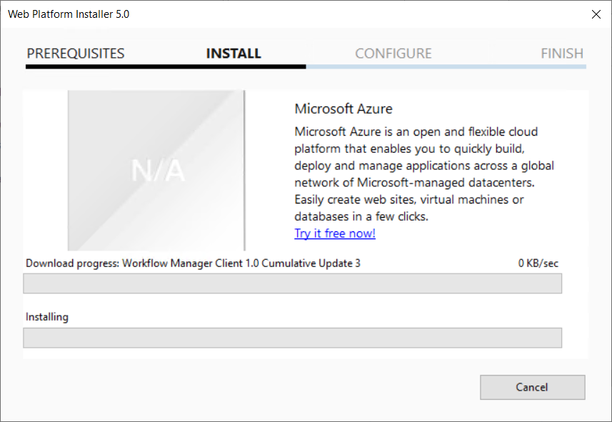Select the INSTALL step heading

234,54
